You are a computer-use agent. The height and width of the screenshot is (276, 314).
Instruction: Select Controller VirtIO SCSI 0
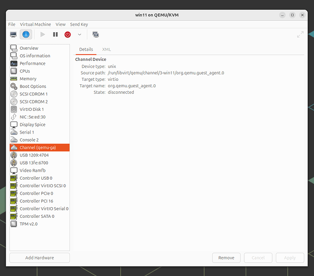tap(40, 186)
